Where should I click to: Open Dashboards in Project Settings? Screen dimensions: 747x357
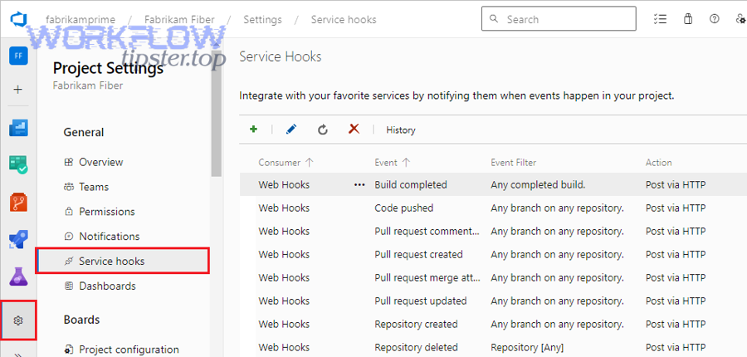point(107,286)
